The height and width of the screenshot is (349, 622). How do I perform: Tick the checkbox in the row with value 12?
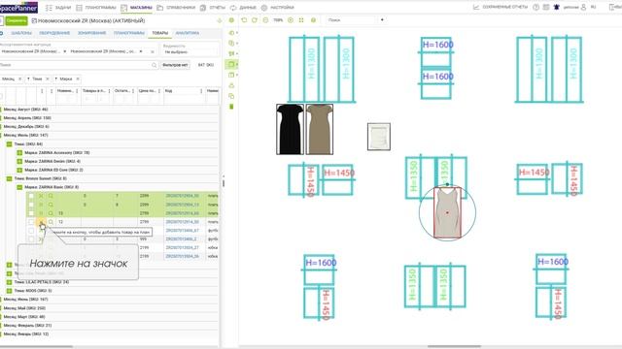point(31,222)
